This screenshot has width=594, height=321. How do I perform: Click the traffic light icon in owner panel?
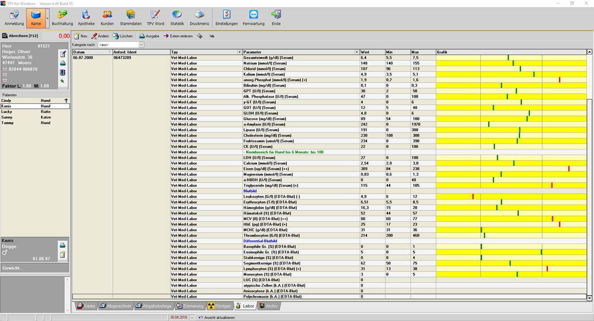63,72
